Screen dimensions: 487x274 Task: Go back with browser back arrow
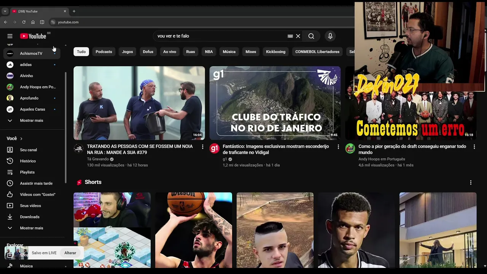tap(6, 22)
